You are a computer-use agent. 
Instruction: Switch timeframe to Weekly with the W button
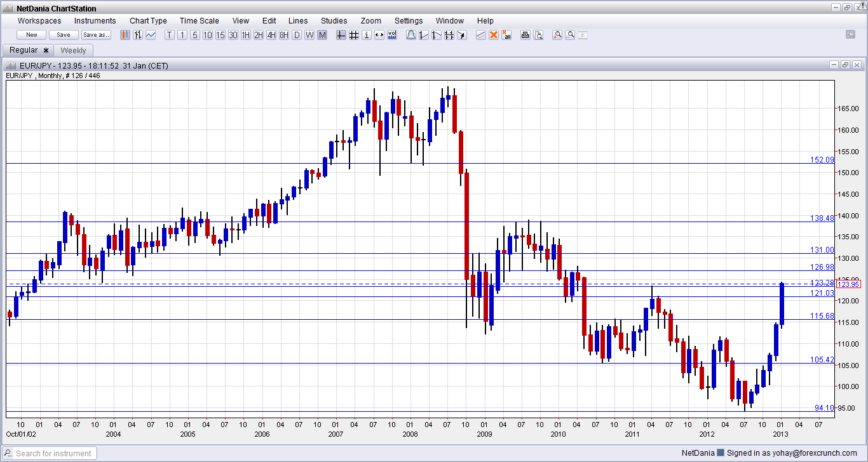pyautogui.click(x=309, y=35)
